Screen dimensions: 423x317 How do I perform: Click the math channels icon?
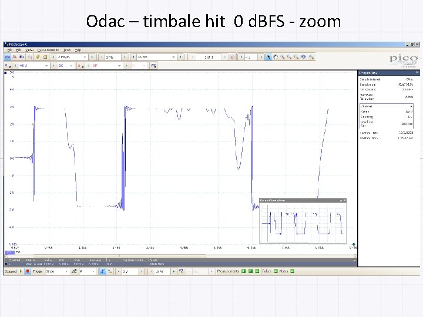pyautogui.click(x=153, y=66)
